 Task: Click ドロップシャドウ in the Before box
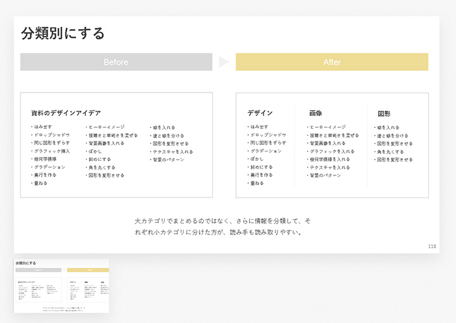52,135
